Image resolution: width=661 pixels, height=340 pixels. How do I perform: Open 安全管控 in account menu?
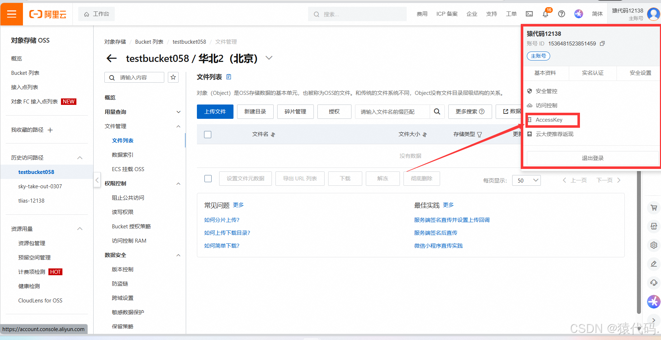click(x=546, y=91)
